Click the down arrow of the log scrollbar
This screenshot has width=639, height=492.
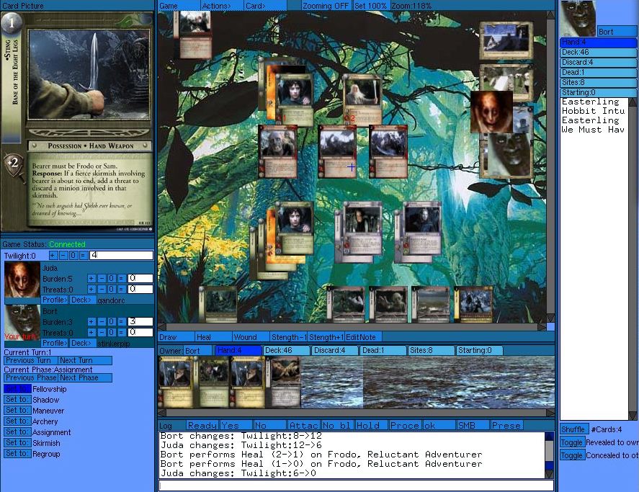pos(549,475)
